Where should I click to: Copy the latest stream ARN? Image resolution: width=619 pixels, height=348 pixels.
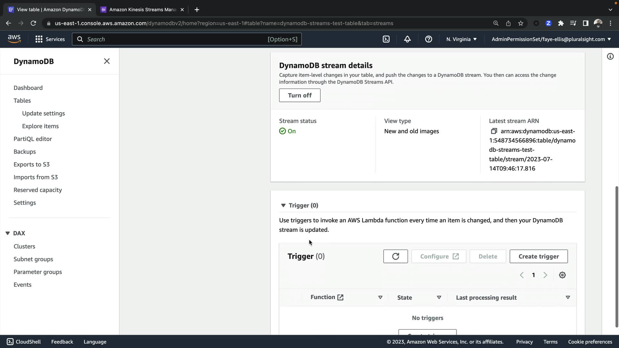click(x=494, y=131)
